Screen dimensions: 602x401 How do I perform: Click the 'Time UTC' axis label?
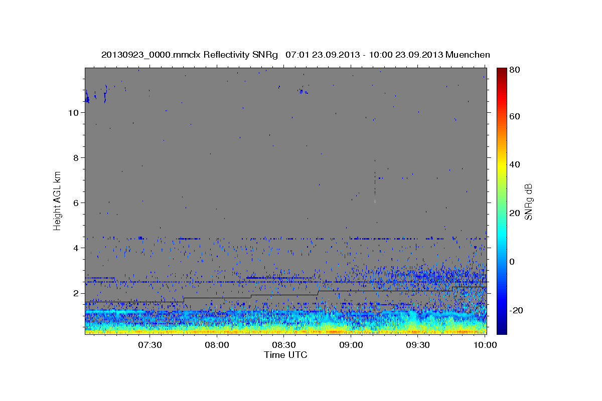pyautogui.click(x=285, y=355)
